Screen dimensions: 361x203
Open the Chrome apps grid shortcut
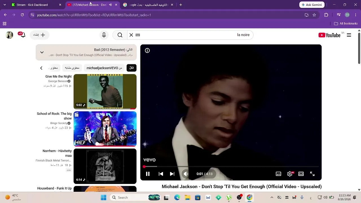coord(5,24)
